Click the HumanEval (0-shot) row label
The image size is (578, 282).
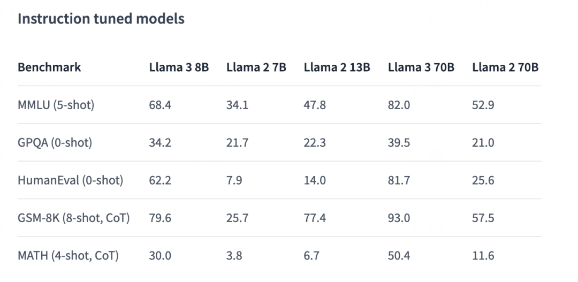(70, 180)
